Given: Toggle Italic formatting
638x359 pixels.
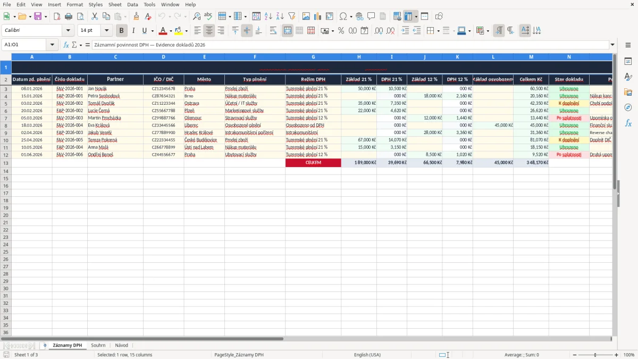Looking at the screenshot, I should 133,31.
